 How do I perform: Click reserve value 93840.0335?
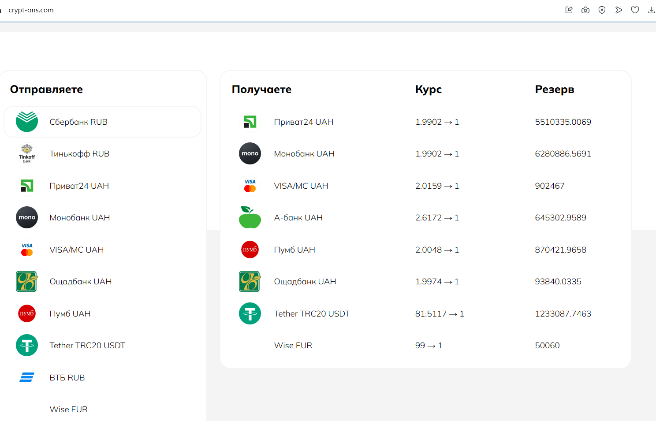[x=558, y=281]
